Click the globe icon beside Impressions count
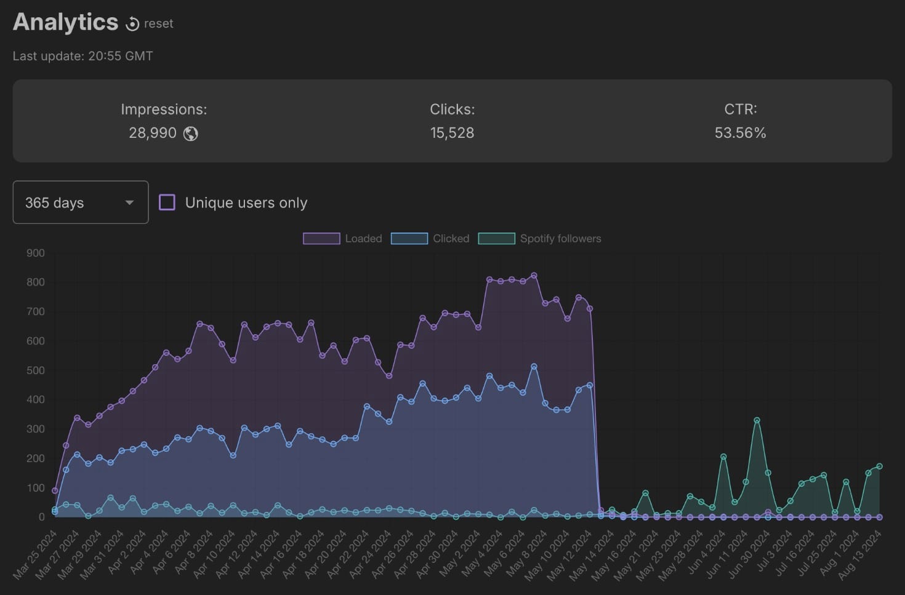This screenshot has width=905, height=595. (191, 134)
